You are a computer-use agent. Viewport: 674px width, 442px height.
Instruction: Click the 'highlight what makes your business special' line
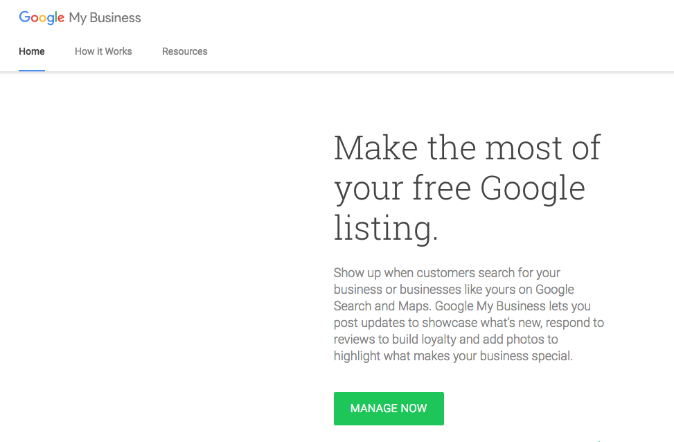[x=453, y=356]
